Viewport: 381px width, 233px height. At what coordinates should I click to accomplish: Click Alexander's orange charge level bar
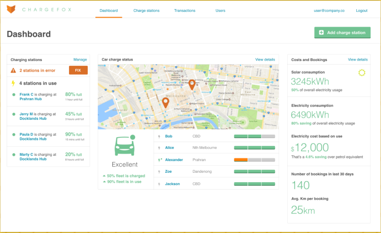point(254,160)
